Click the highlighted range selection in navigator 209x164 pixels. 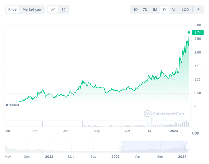click(154, 147)
